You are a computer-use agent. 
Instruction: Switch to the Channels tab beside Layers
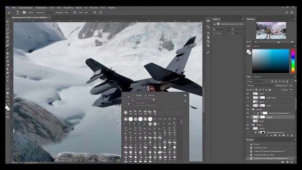(257, 76)
